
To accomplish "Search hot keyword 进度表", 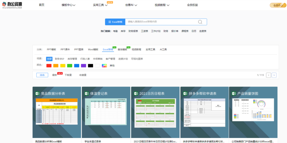I will (x=203, y=31).
